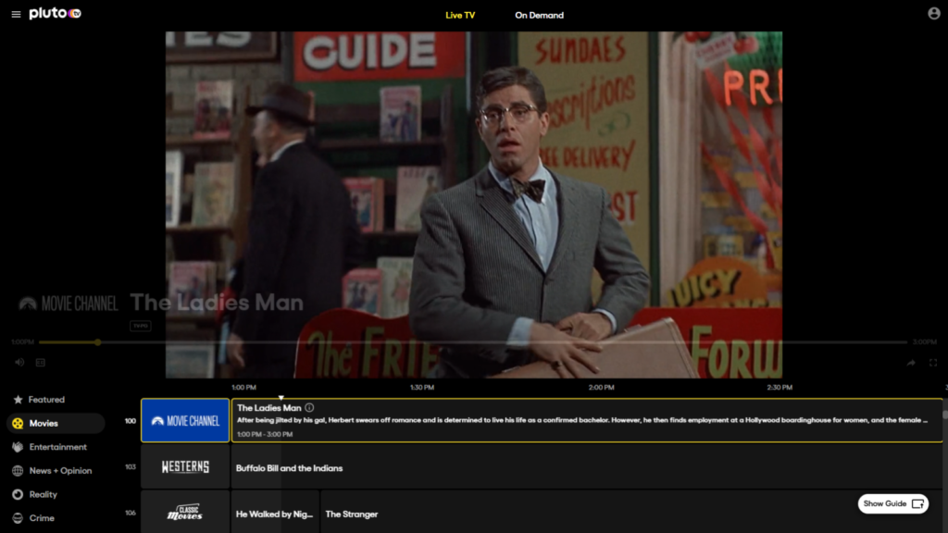Click the 1:30 PM timeline label
948x533 pixels.
[x=422, y=388]
